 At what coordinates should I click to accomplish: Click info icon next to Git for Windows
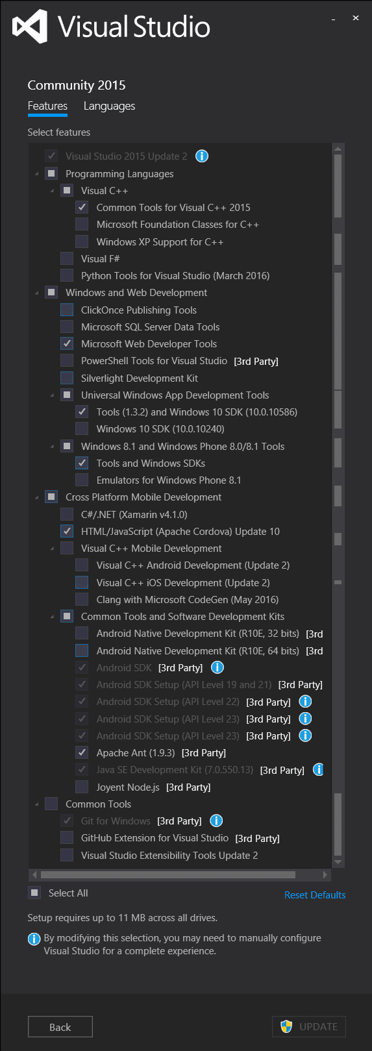(x=217, y=821)
